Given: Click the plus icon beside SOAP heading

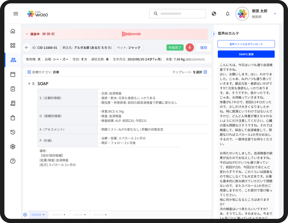Looking at the screenshot, I should tap(29, 84).
